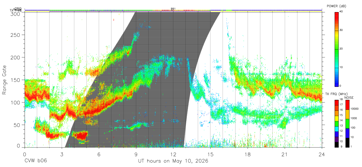
Task: Click the purple 10–11 MHz TX FRQ swatch
Action: tap(336, 139)
